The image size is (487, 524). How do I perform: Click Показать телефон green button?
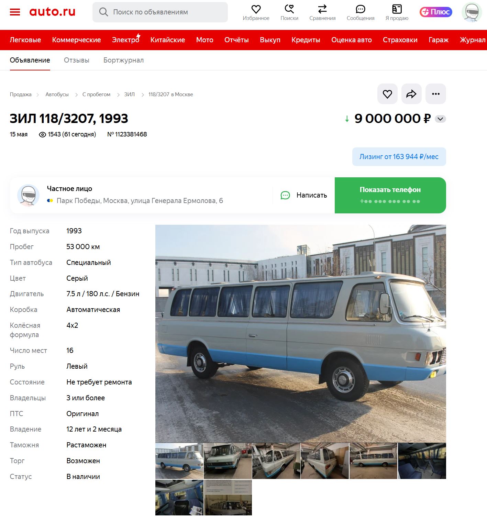(390, 195)
